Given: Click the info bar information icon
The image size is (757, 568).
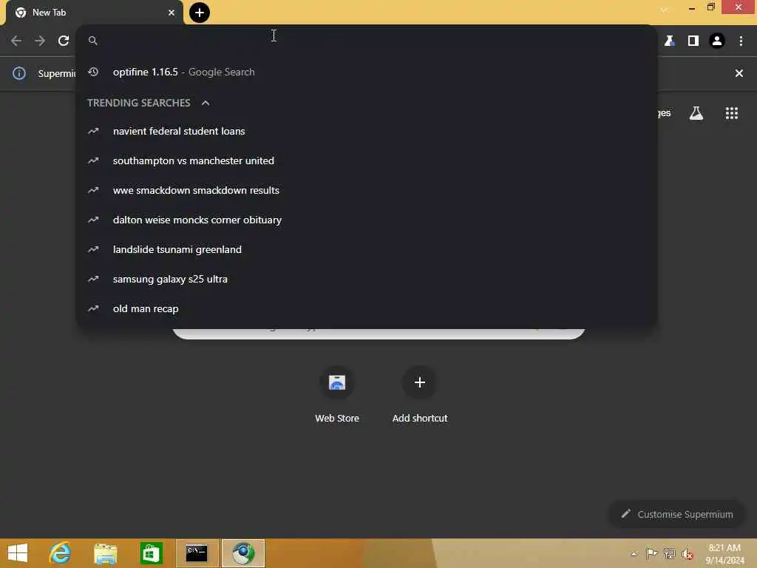Looking at the screenshot, I should [x=19, y=73].
